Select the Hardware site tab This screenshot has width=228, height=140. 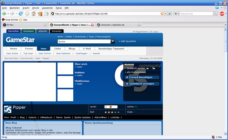click(28, 31)
